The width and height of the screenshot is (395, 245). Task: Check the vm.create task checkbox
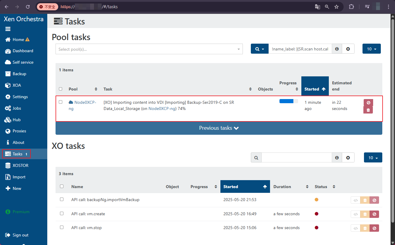coord(62,213)
